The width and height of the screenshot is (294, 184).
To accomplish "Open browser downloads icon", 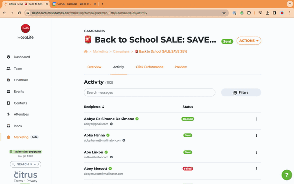I will tap(268, 13).
